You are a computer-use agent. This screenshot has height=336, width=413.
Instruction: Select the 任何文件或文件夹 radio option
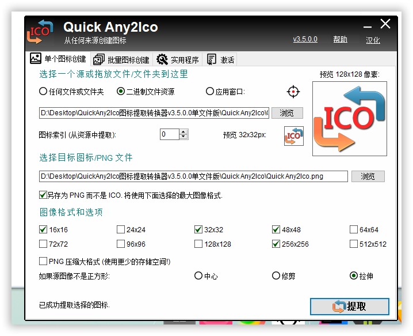tap(71, 92)
